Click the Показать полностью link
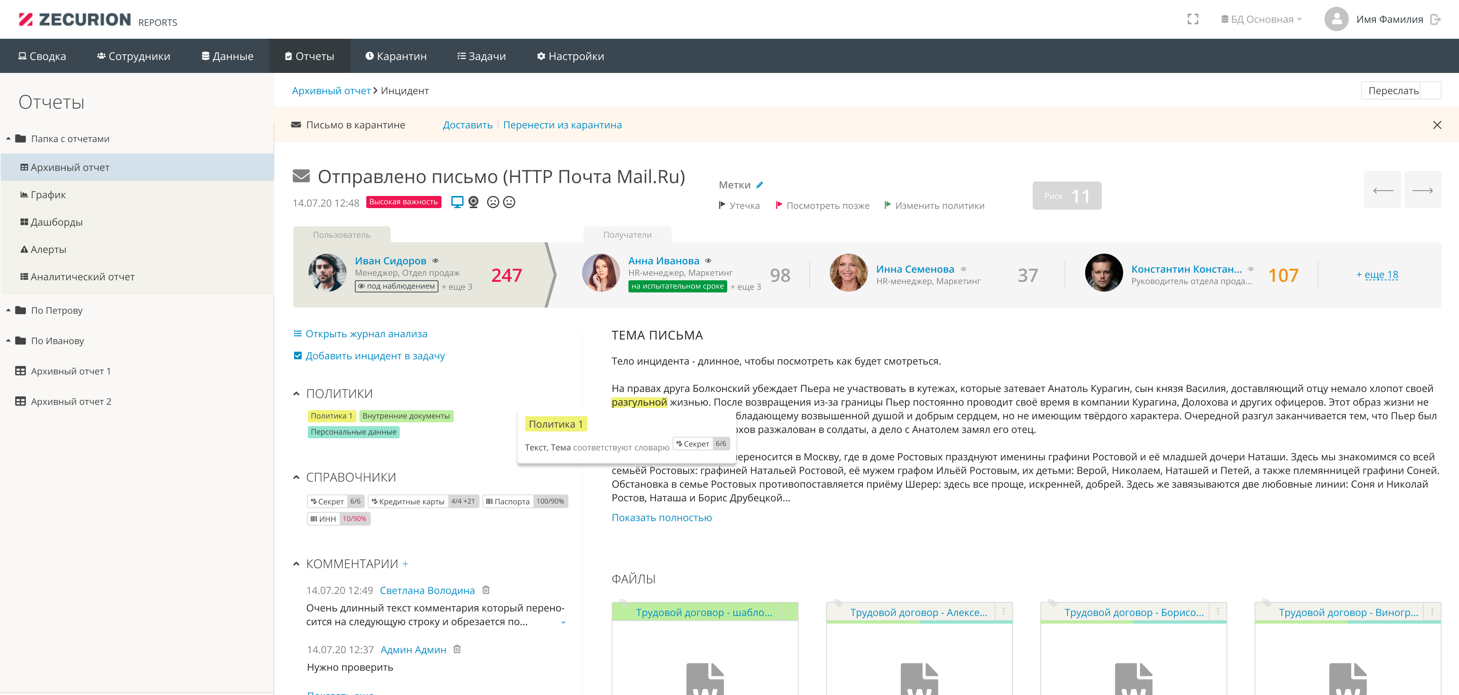 pos(661,517)
